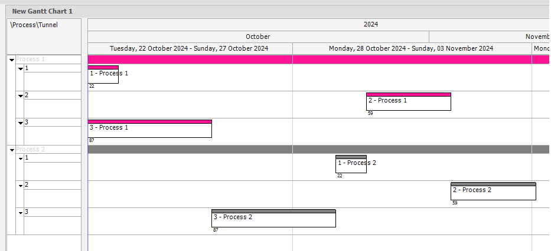Collapse the Process 1 group

tap(12, 60)
